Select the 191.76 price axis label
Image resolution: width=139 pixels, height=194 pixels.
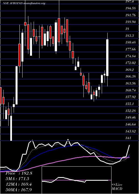tap(131, 15)
